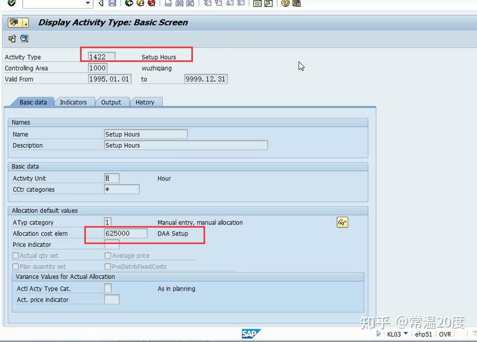
Task: Enable the Actual qty set checkbox
Action: click(15, 256)
